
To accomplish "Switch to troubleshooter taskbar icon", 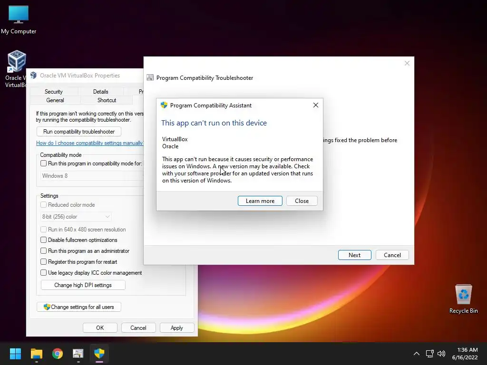I will 78,354.
